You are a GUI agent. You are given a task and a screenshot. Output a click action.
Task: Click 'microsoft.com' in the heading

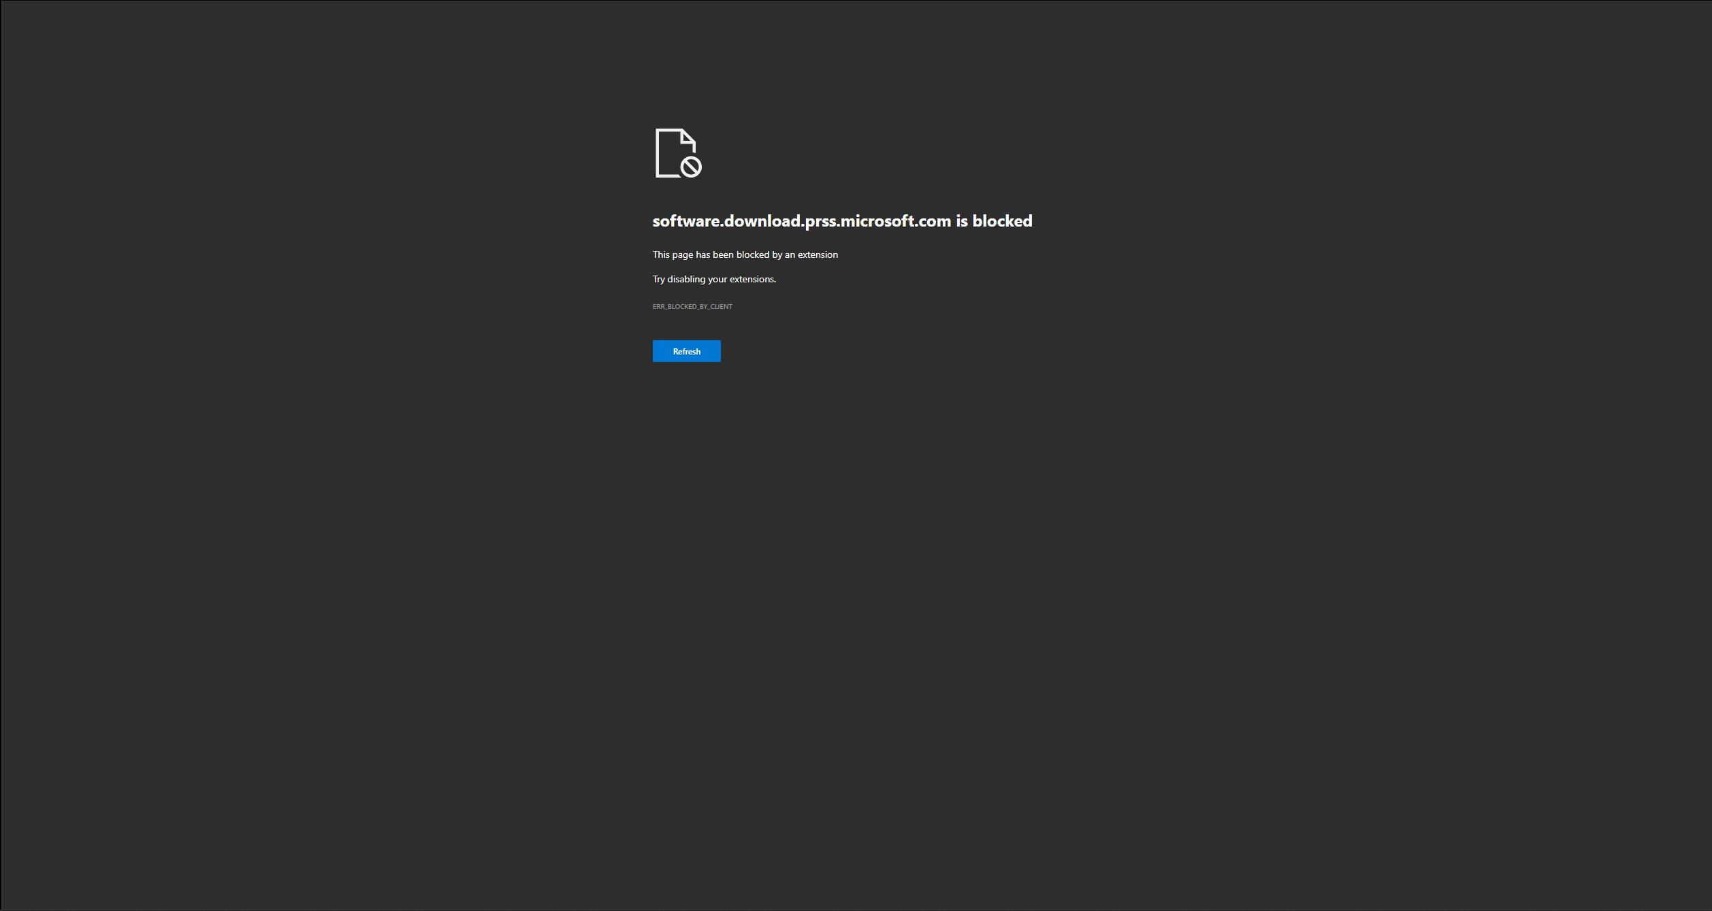[895, 221]
